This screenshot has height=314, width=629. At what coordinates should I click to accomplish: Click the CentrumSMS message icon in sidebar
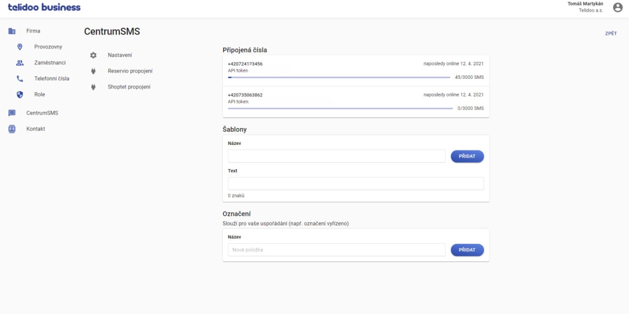coord(12,113)
